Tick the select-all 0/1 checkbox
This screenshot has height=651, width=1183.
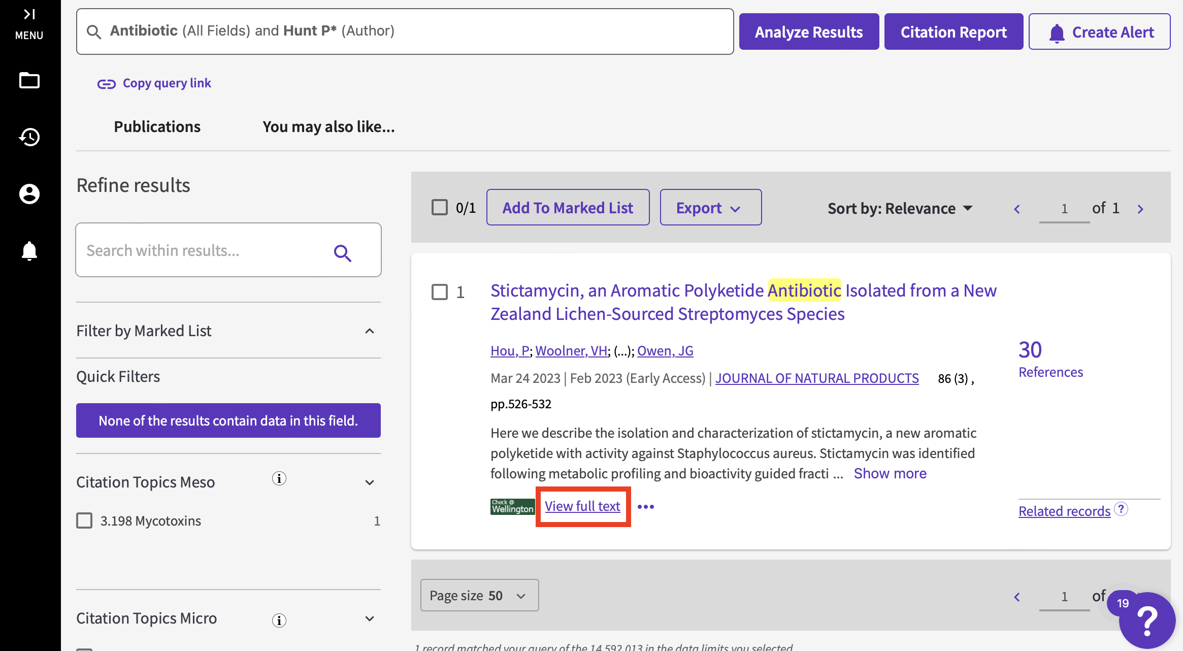tap(440, 207)
